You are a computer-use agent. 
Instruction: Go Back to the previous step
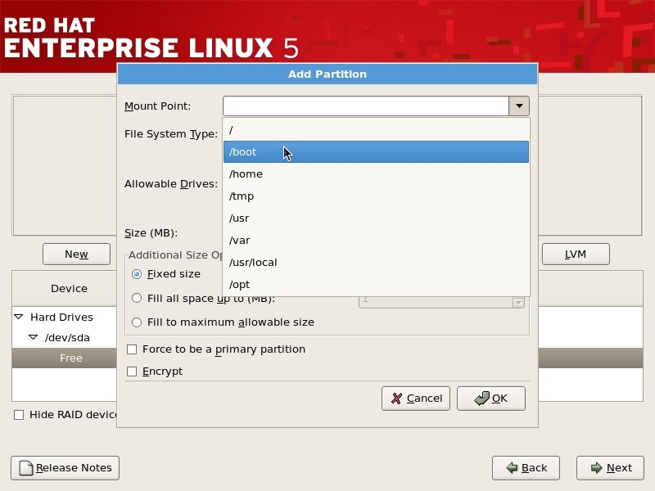coord(526,468)
